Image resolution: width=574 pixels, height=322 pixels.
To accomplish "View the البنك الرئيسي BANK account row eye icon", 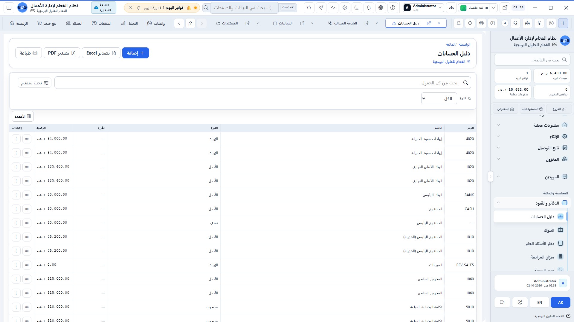I will click(27, 195).
